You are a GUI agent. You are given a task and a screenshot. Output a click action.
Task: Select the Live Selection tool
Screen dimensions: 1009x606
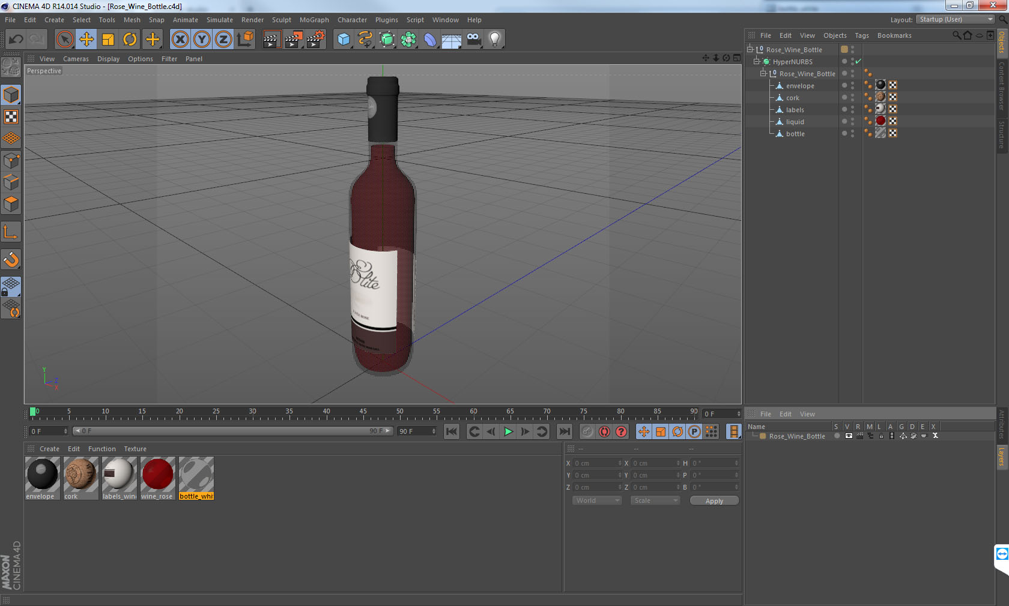coord(64,40)
